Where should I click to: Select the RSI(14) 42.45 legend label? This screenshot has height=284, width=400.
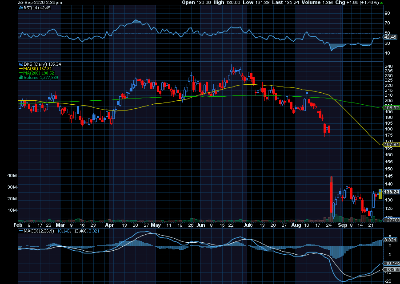(x=37, y=8)
